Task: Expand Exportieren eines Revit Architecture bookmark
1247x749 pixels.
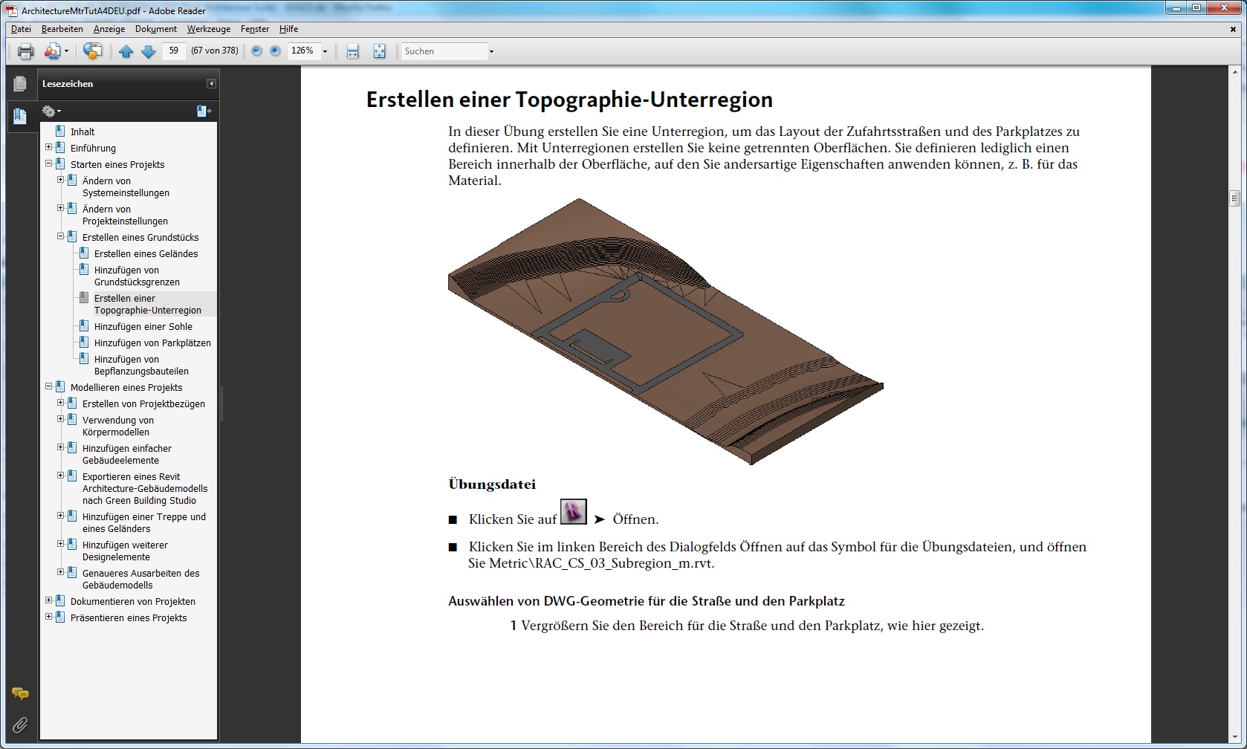Action: (x=61, y=476)
